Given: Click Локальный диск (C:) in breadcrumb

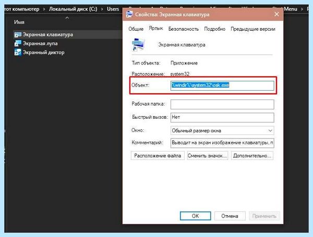Looking at the screenshot, I should coord(73,9).
